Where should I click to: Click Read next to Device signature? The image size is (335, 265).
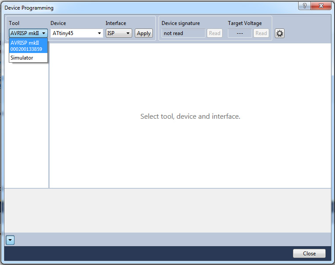click(x=215, y=33)
